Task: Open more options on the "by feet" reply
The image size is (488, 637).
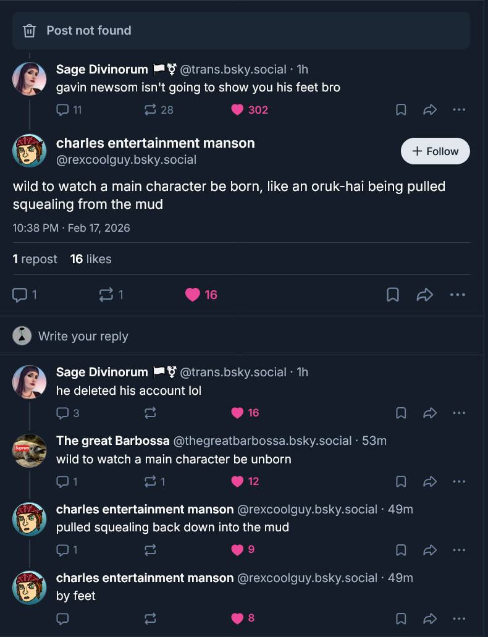Action: (x=458, y=618)
